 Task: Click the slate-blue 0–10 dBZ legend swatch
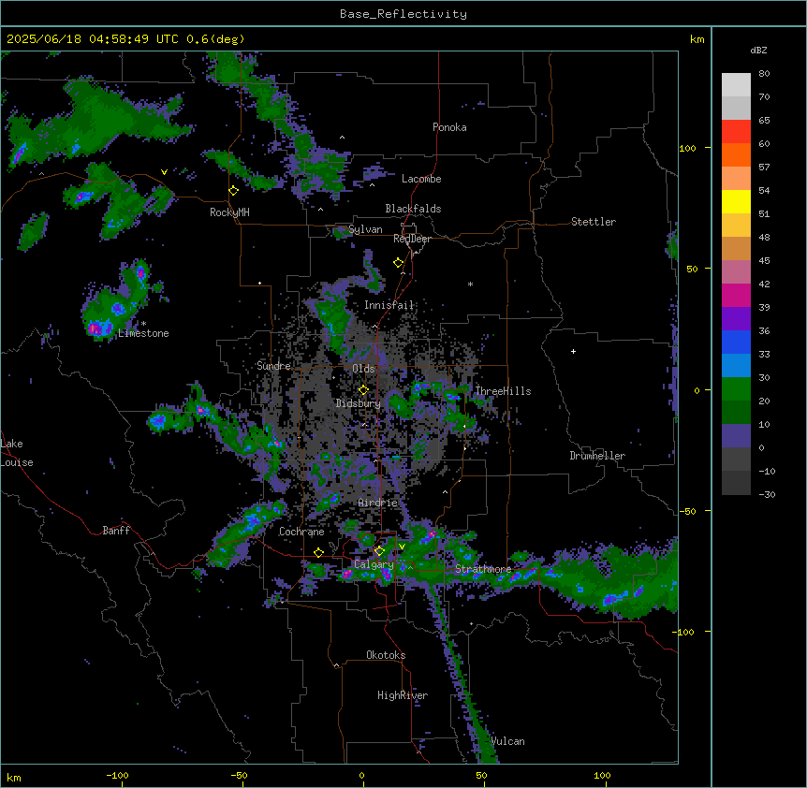(x=736, y=436)
